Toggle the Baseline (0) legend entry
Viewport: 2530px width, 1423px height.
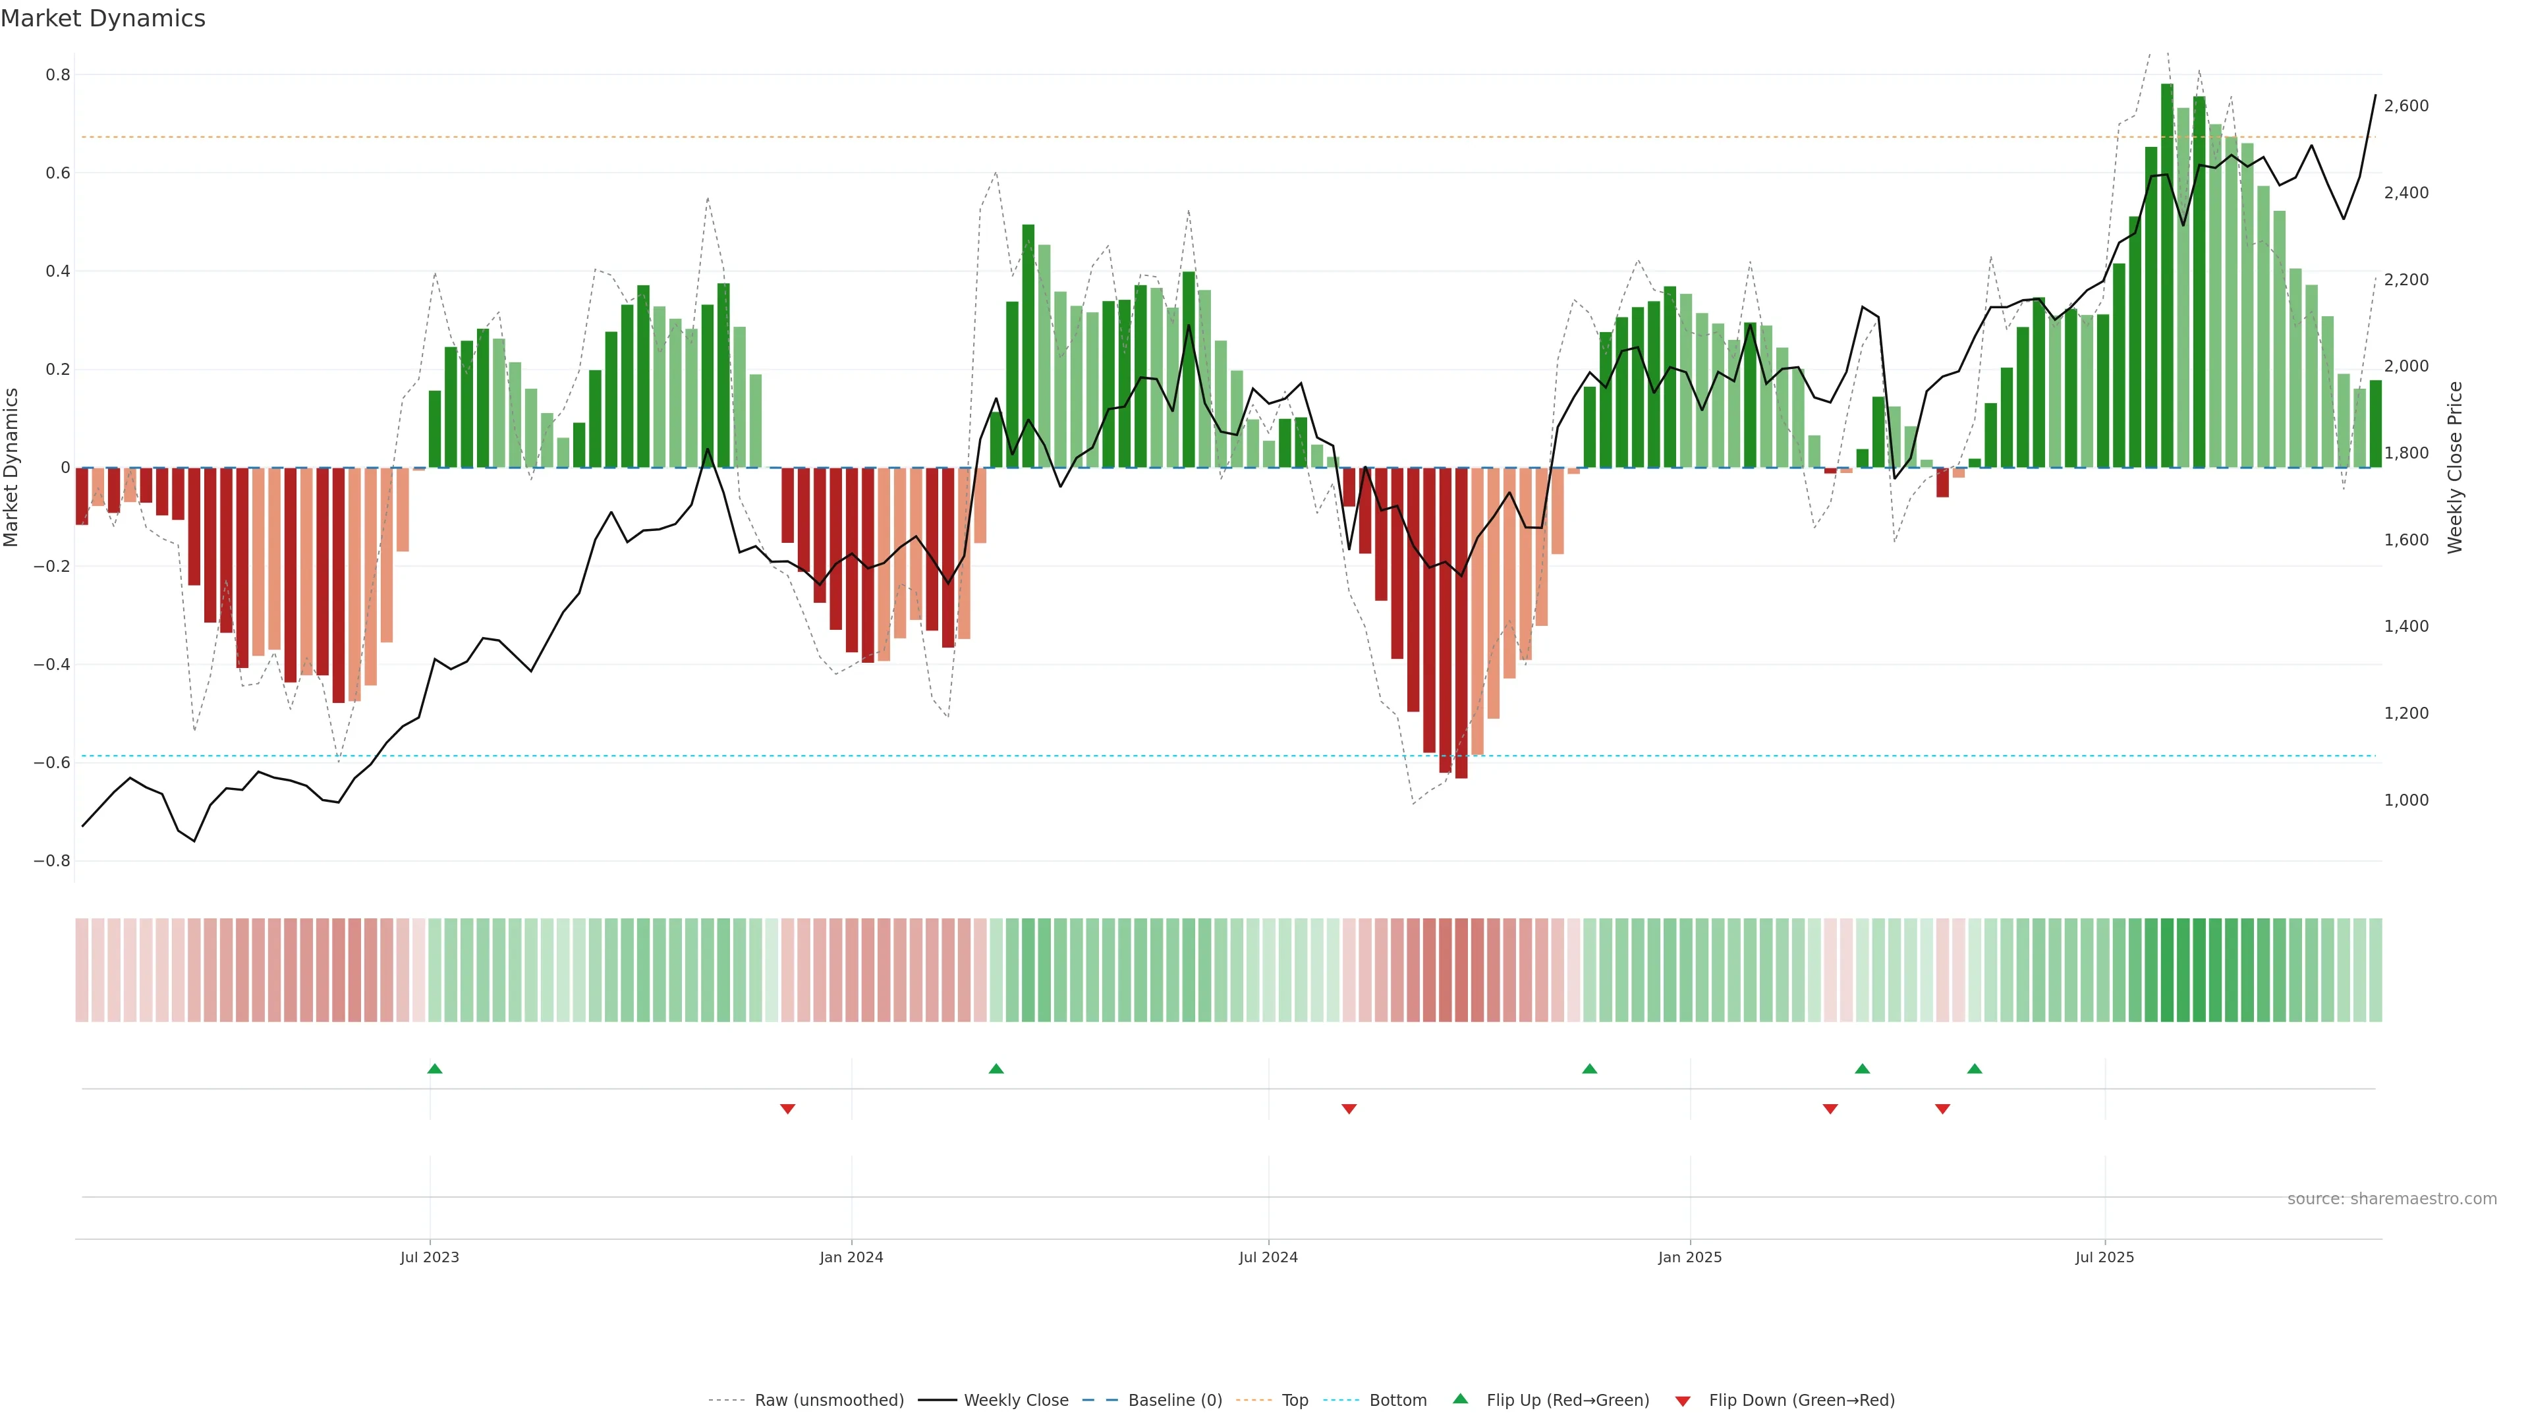[x=1175, y=1401]
